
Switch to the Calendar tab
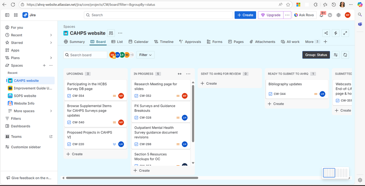click(138, 42)
